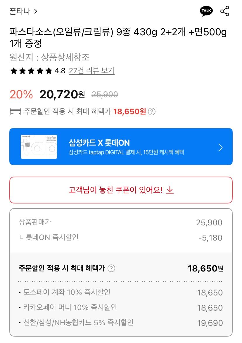The height and width of the screenshot is (343, 242).
Task: Tap the chevron beside 폰타나
Action: click(36, 12)
